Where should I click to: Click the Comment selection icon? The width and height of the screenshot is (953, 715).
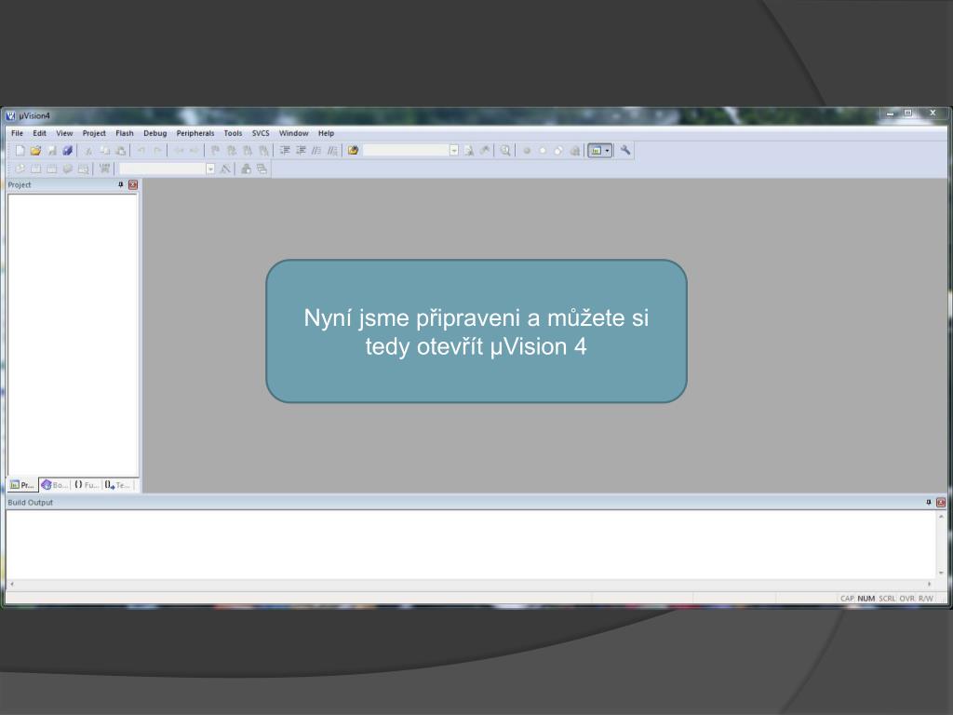(x=316, y=151)
